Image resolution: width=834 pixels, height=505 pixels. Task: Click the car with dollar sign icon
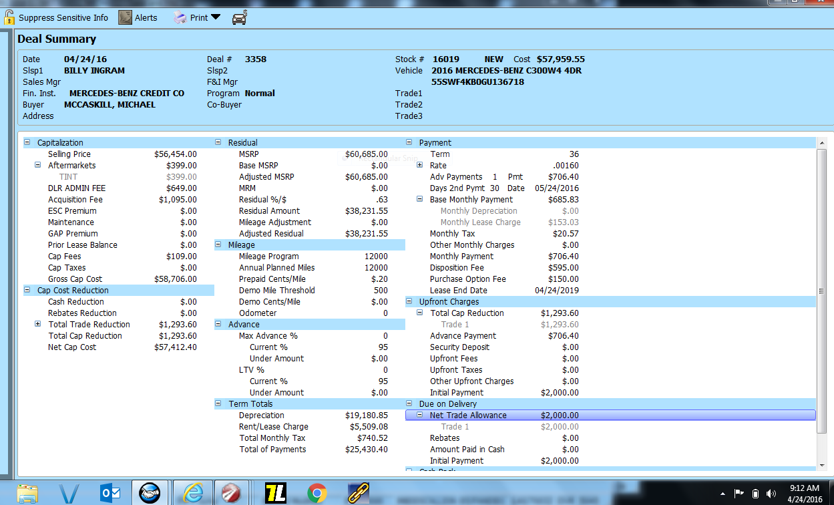point(240,18)
